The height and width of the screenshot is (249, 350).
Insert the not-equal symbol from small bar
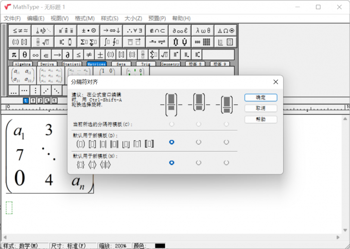pyautogui.click(x=89, y=55)
